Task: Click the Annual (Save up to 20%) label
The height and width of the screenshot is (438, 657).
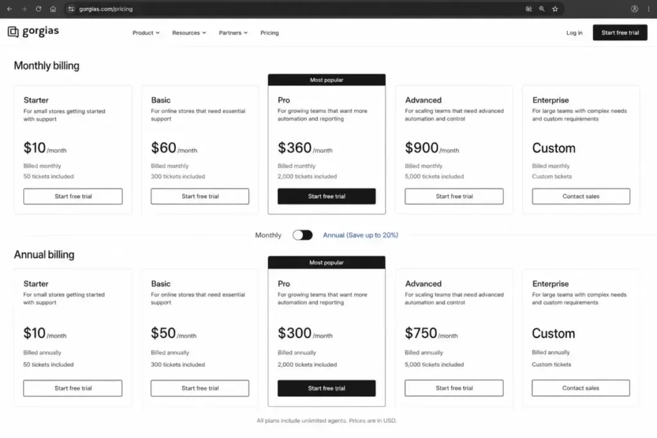Action: (x=361, y=235)
